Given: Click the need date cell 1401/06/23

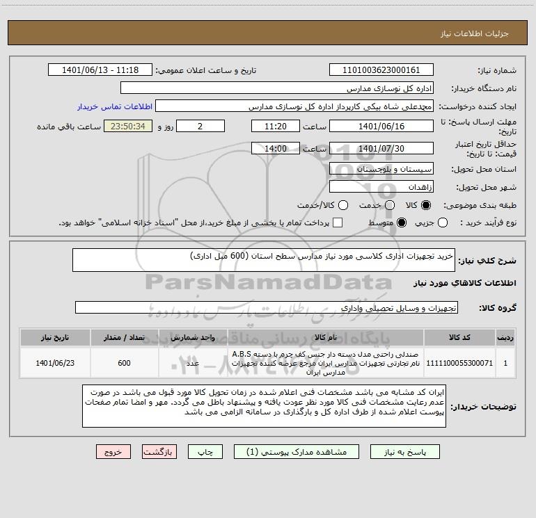Looking at the screenshot, I should pyautogui.click(x=55, y=363).
